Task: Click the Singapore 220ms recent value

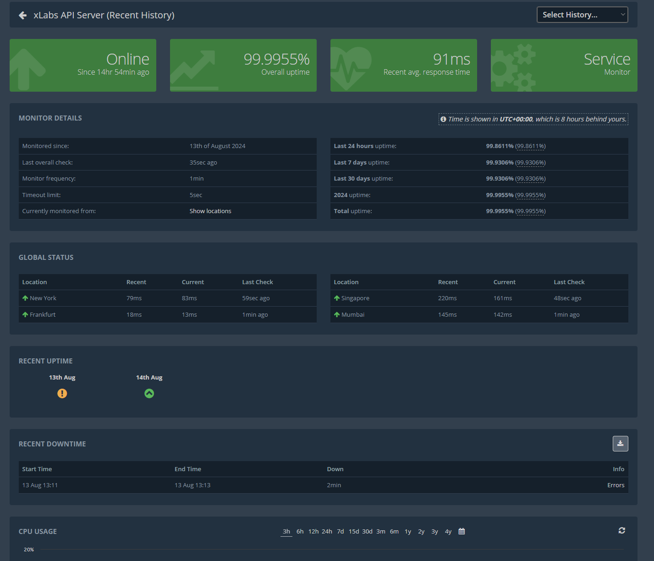Action: point(447,298)
